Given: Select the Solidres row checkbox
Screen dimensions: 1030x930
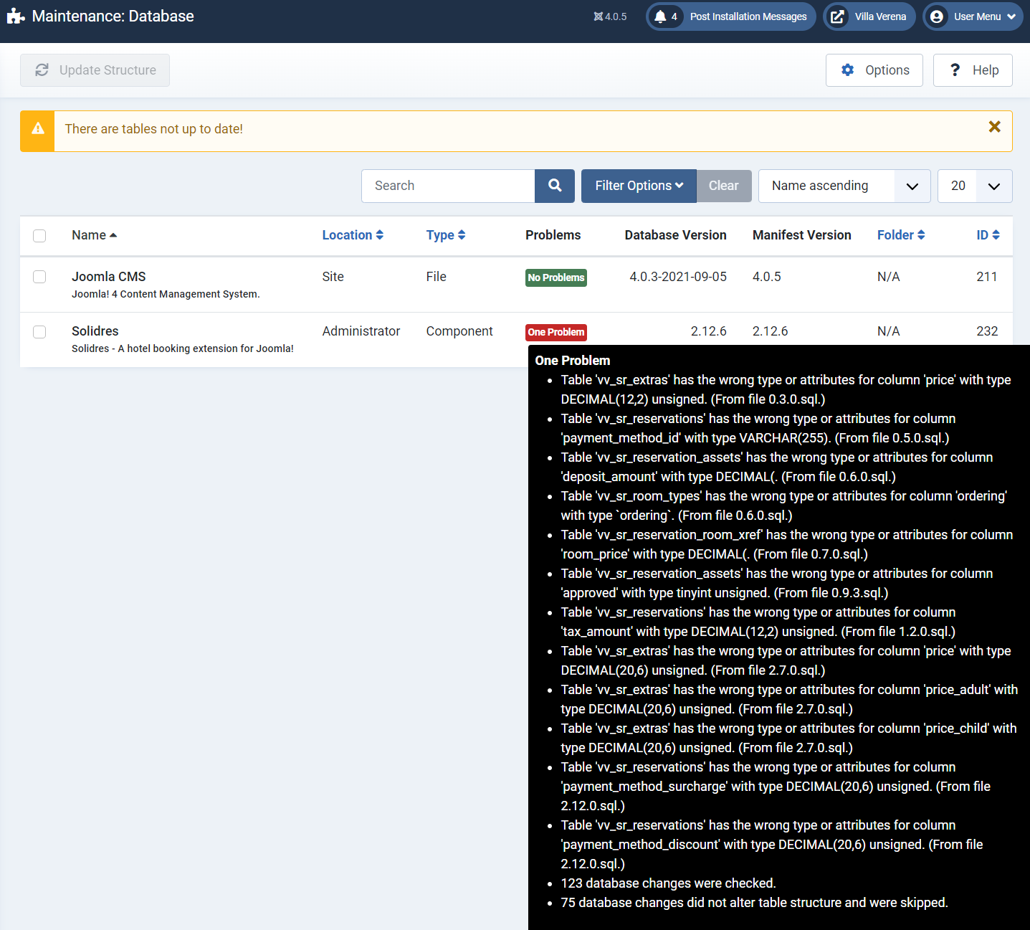Looking at the screenshot, I should click(x=39, y=332).
